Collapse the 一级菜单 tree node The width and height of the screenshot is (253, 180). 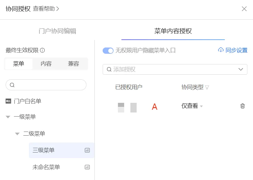pyautogui.click(x=8, y=117)
